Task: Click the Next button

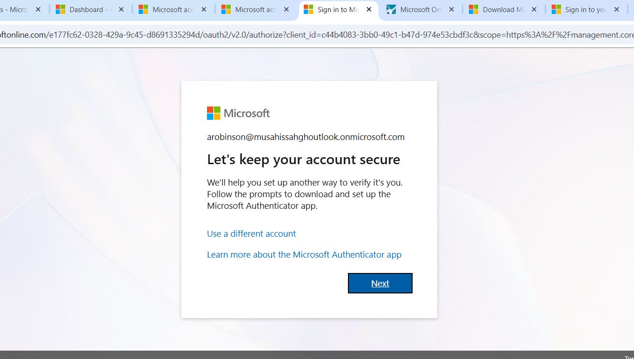Action: [380, 283]
